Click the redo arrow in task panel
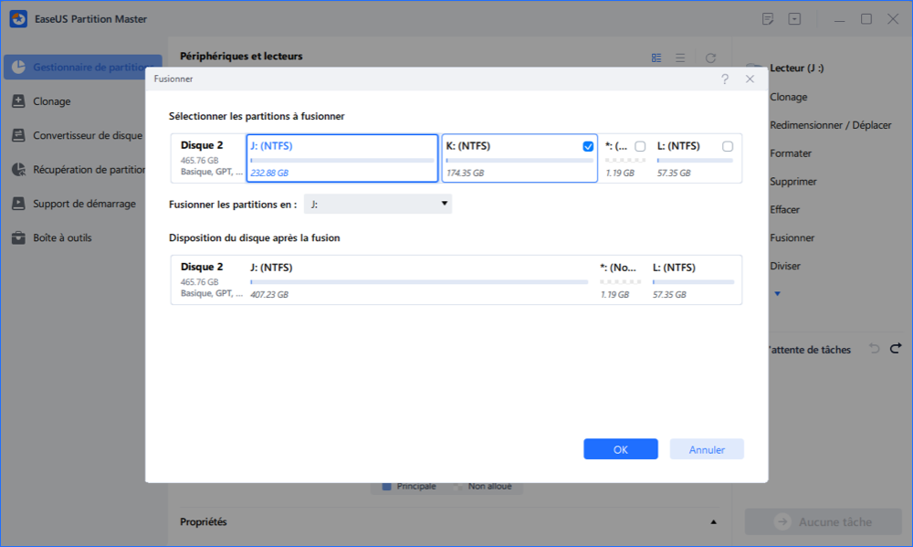This screenshot has height=547, width=913. click(896, 349)
